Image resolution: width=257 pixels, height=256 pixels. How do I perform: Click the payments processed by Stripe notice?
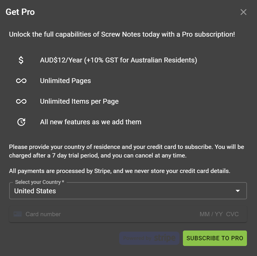(x=119, y=171)
